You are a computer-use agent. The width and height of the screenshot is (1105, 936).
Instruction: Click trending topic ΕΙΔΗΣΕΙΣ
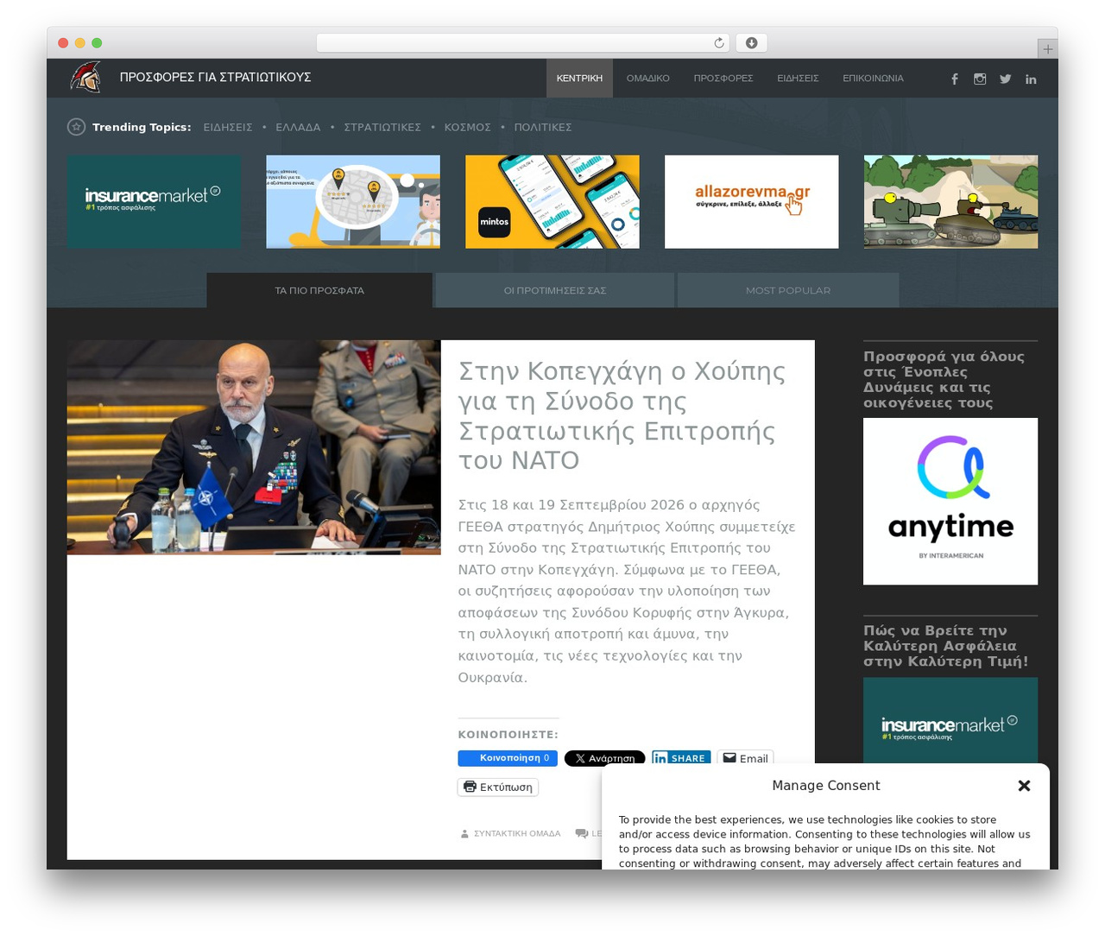[x=228, y=127]
